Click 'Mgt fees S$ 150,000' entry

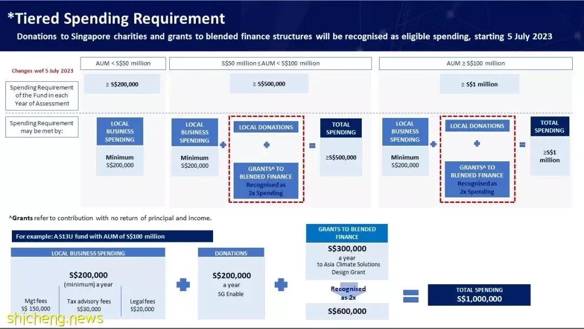point(36,305)
